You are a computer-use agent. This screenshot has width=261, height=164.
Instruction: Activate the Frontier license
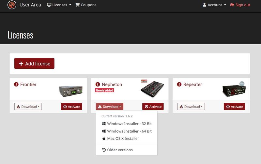click(x=71, y=106)
